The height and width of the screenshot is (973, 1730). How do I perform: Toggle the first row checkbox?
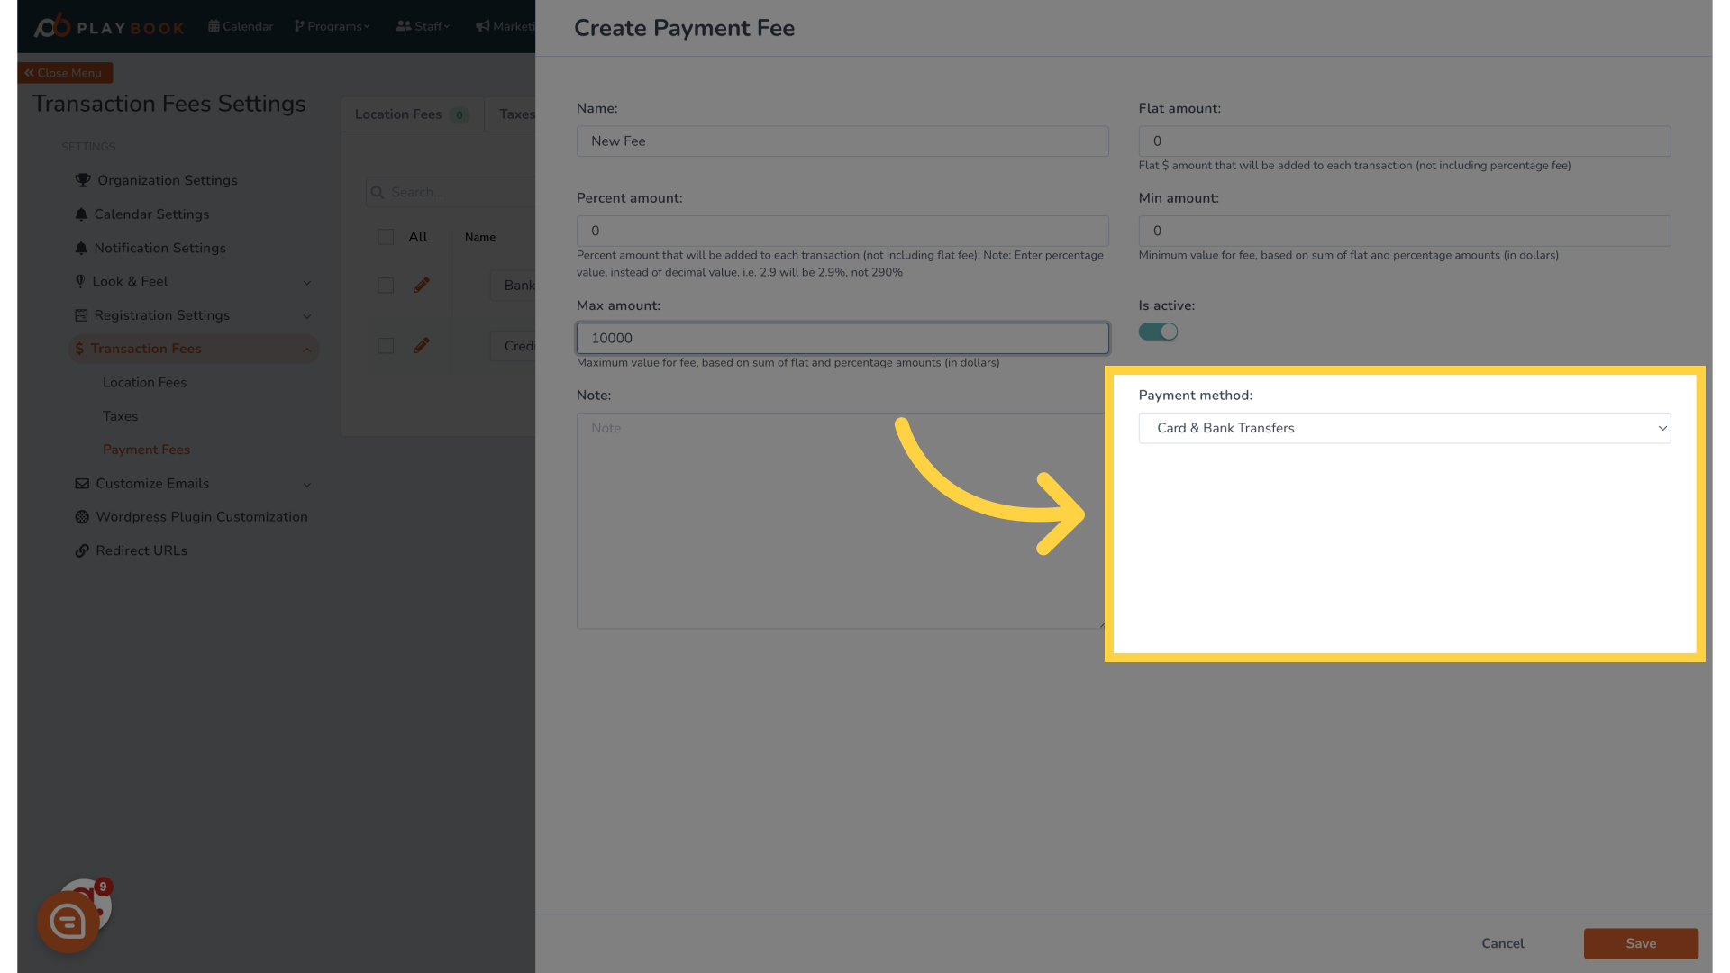385,285
